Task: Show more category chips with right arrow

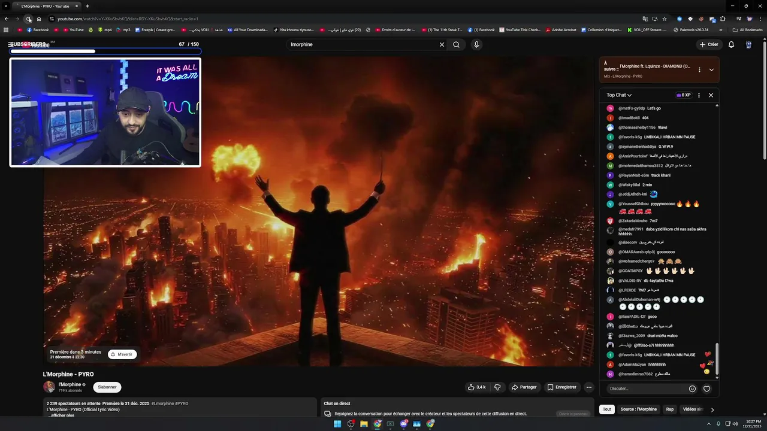Action: tap(712, 409)
